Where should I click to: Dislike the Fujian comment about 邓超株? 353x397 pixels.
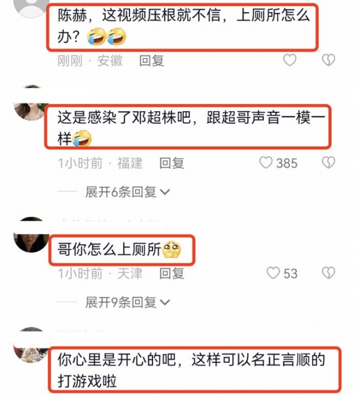click(328, 162)
